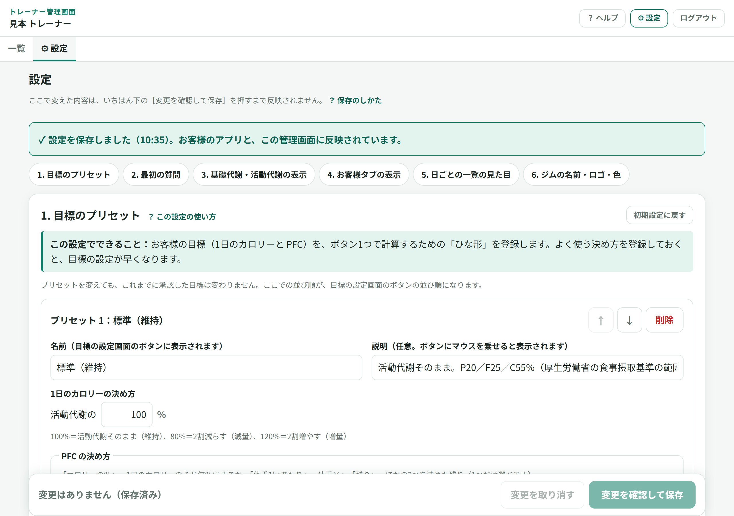The height and width of the screenshot is (516, 734).
Task: Open the この設定の使い方 help link
Action: click(x=182, y=217)
